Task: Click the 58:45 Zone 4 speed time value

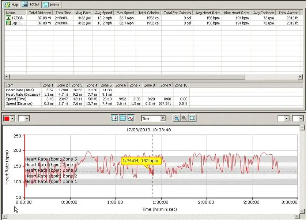Action: [93, 99]
